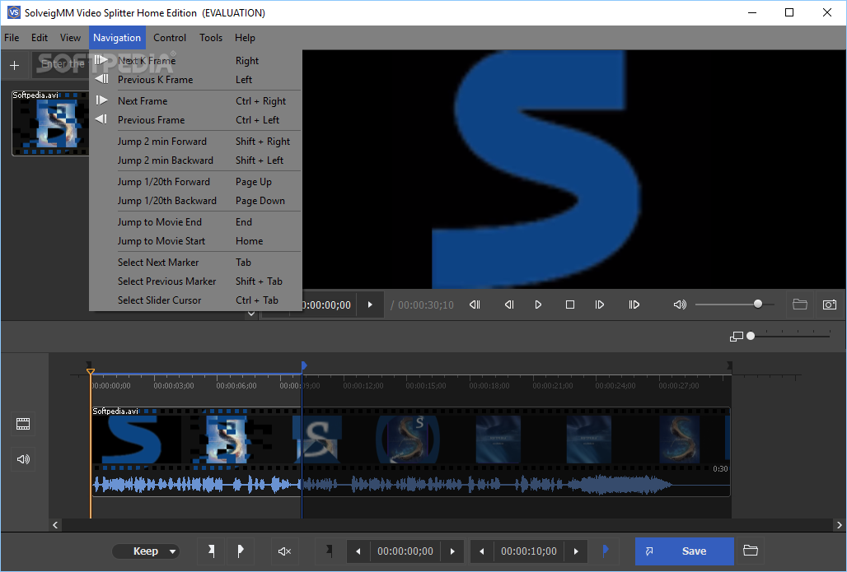Toggle the audio track speaker icon
The height and width of the screenshot is (572, 847).
(x=23, y=459)
